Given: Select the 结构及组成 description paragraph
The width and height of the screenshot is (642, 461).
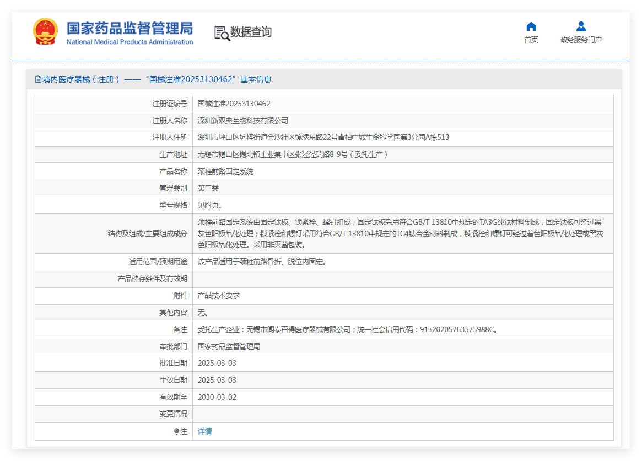Looking at the screenshot, I should [x=401, y=234].
